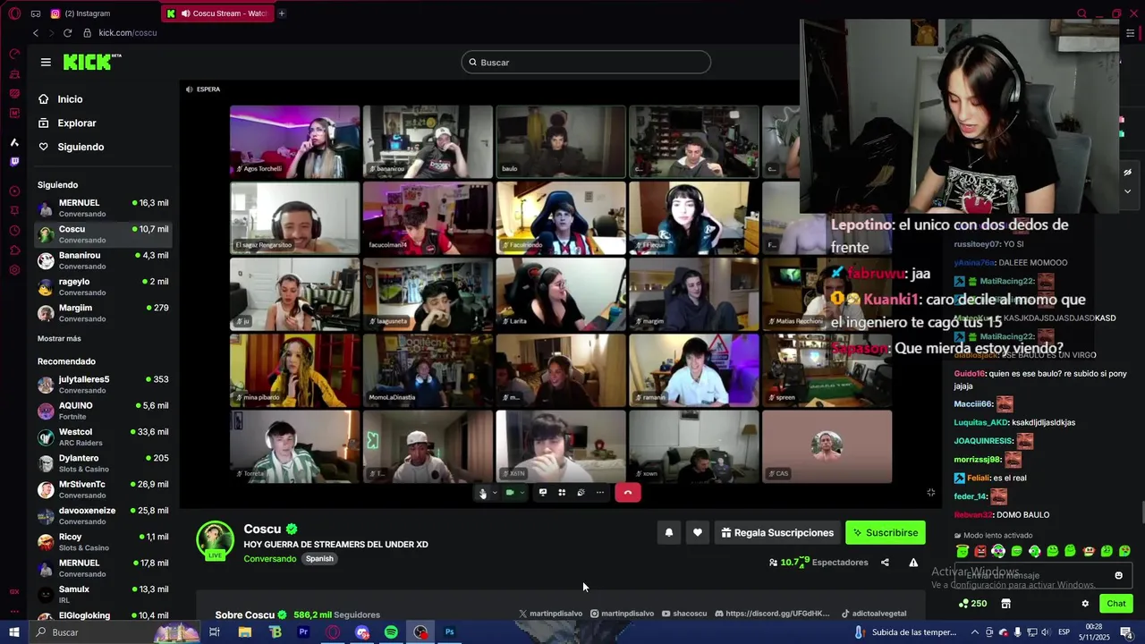Open channel points shop icon

1005,604
